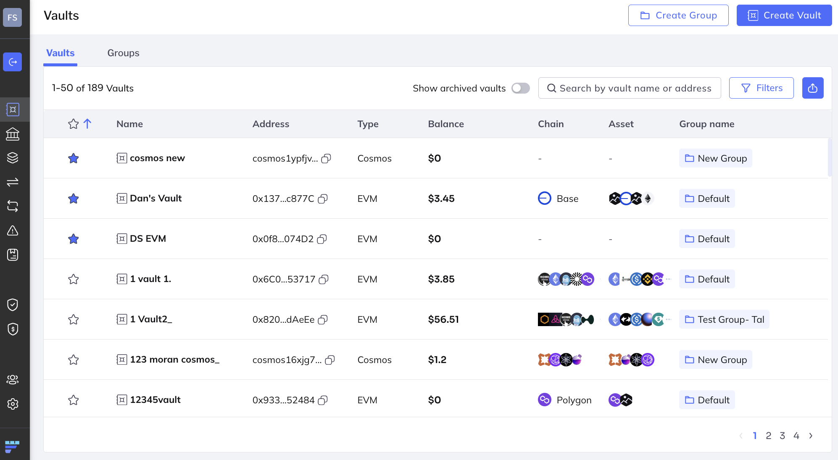Screen dimensions: 838x460
Task: Star the 1 vault 1. row
Action: (x=74, y=279)
